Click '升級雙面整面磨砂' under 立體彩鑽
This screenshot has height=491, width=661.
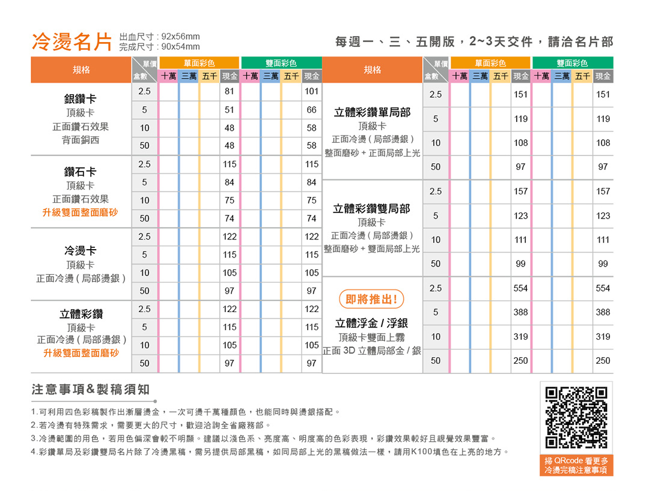point(81,354)
